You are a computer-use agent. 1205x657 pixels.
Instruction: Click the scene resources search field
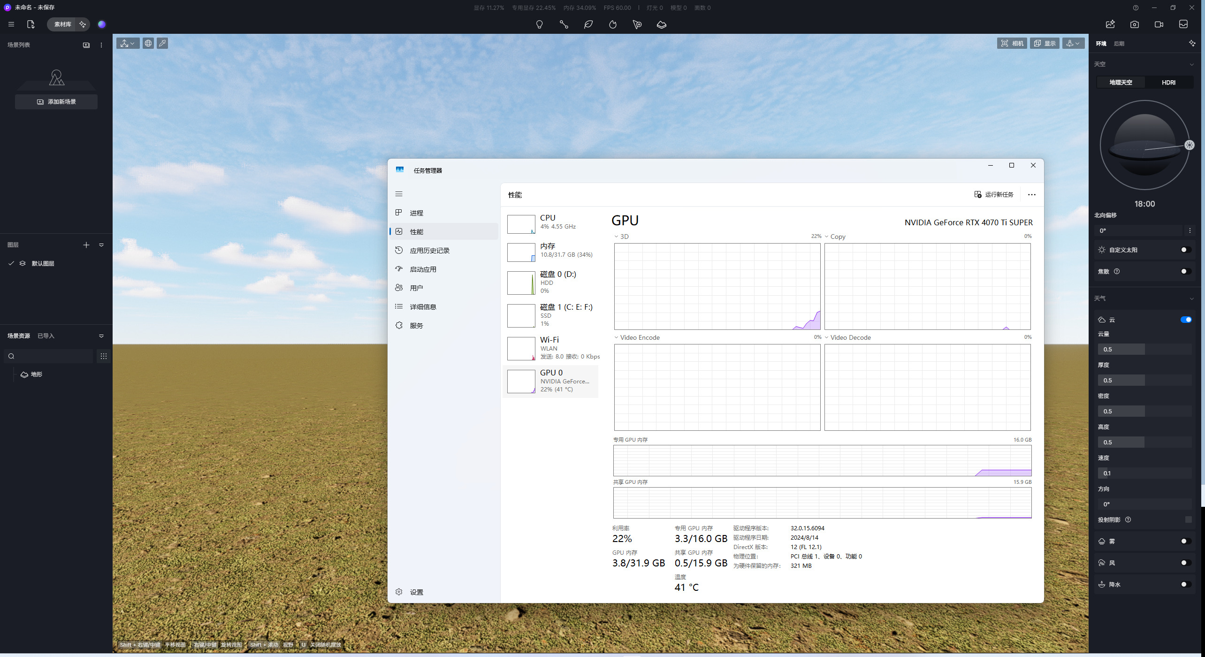(48, 356)
